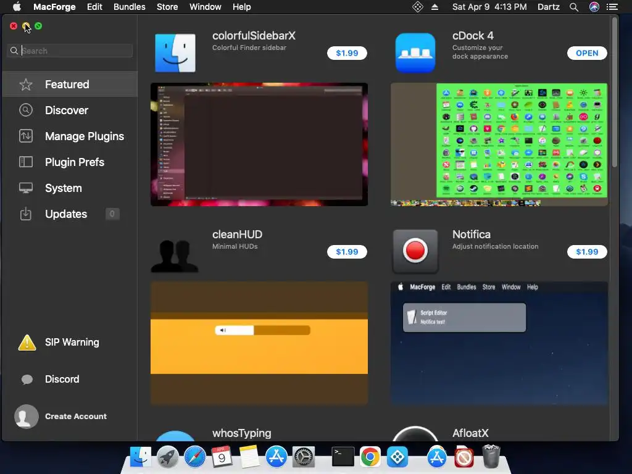Open the Store menu
632x474 pixels.
pyautogui.click(x=167, y=7)
